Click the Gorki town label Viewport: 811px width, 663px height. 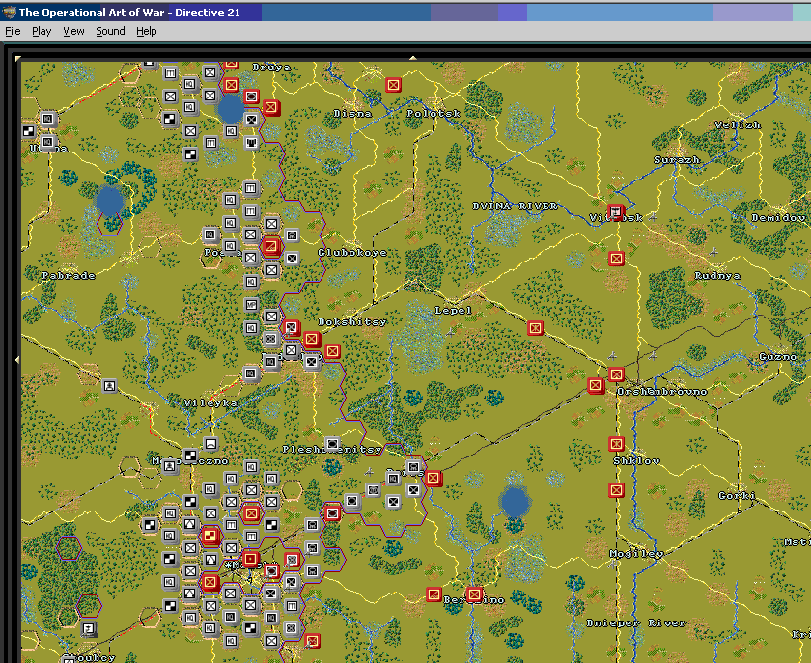coord(737,495)
